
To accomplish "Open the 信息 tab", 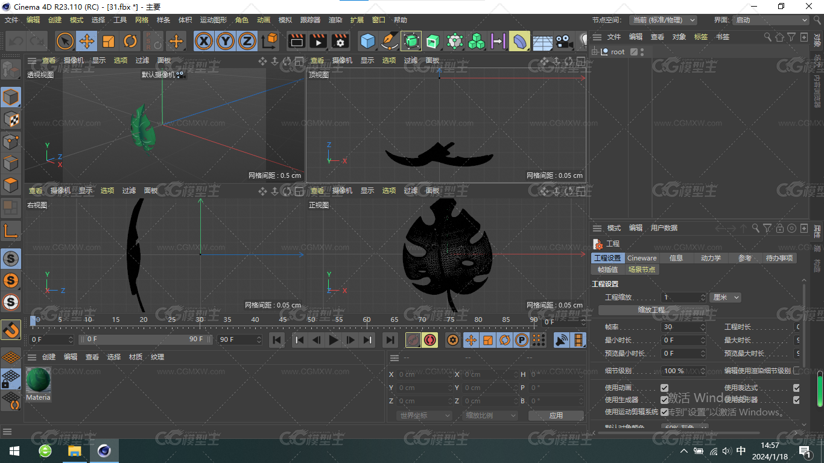I will pyautogui.click(x=676, y=258).
